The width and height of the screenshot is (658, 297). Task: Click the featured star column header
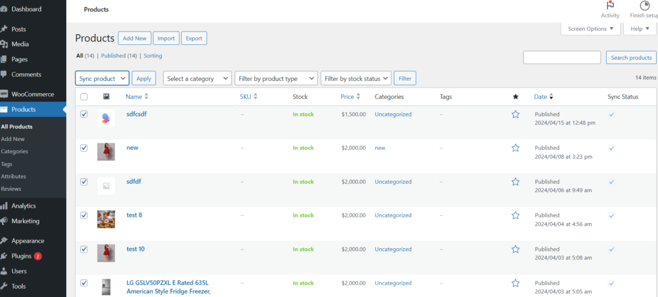(515, 96)
